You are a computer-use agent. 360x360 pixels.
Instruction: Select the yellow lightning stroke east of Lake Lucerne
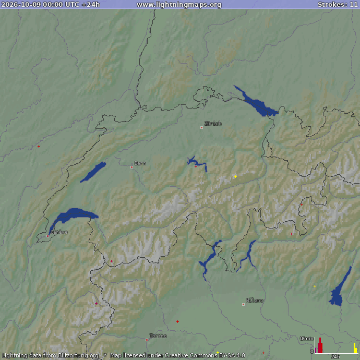(x=235, y=176)
